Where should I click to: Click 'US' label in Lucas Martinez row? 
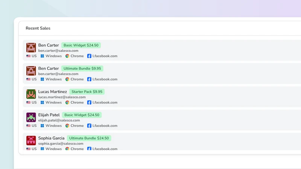pos(34,102)
